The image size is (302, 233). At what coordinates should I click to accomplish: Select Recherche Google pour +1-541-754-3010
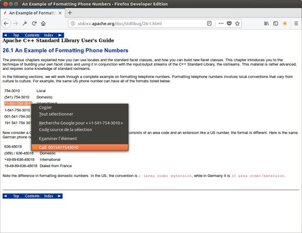point(80,123)
